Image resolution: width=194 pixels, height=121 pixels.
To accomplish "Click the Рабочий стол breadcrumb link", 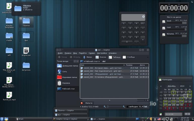I will pos(91,61).
